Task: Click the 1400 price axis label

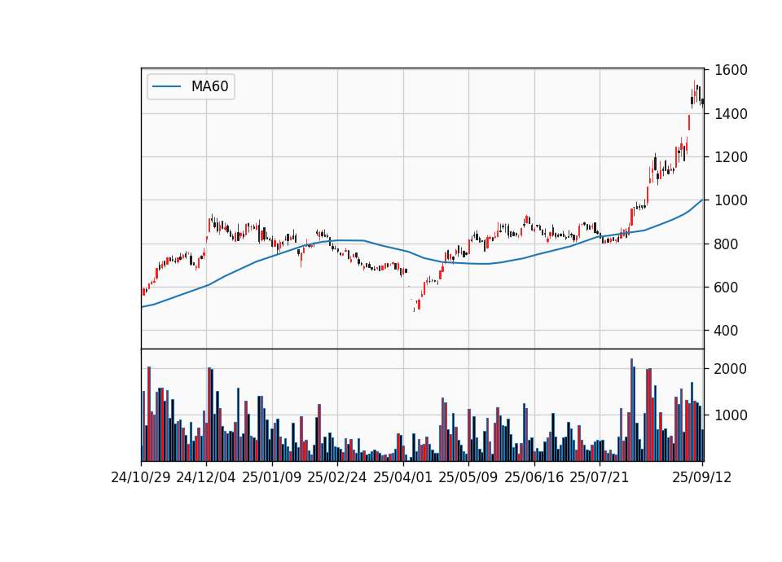Action: (731, 114)
